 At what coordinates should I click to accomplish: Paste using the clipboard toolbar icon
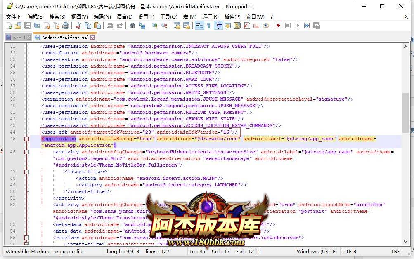pos(97,26)
